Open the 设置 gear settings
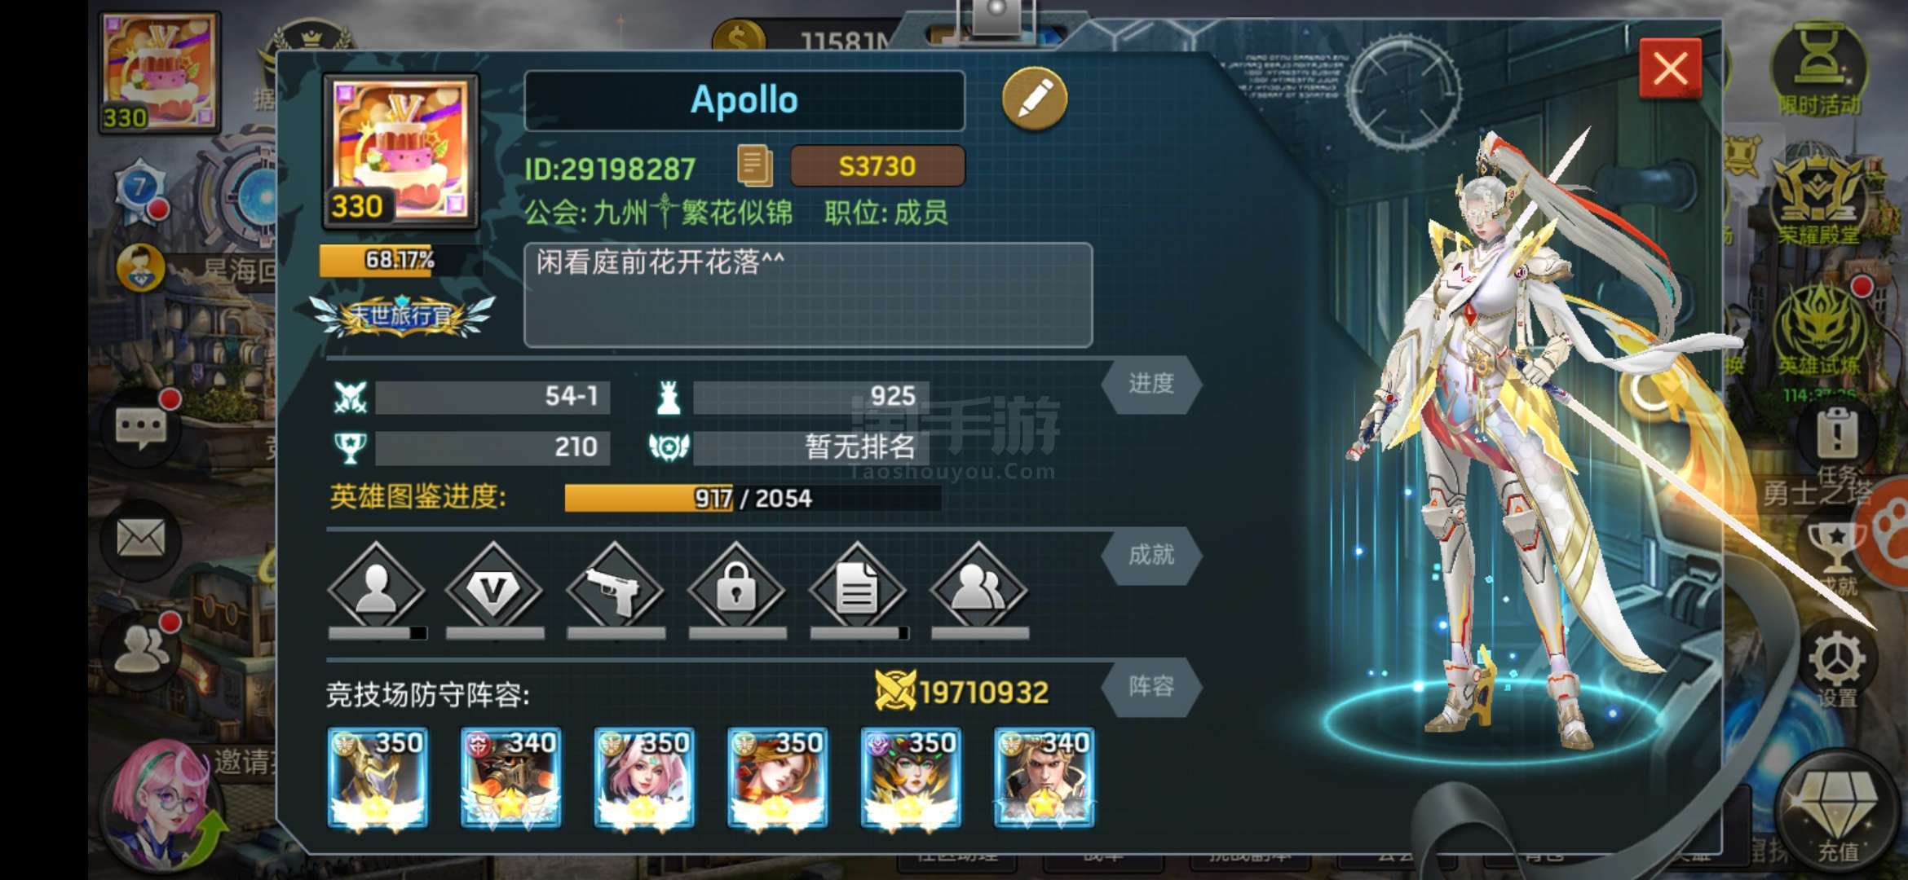Screen dimensions: 1908x880 pyautogui.click(x=1837, y=667)
